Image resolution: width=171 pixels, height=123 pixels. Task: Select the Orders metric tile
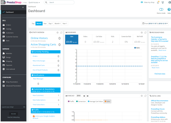point(85,39)
